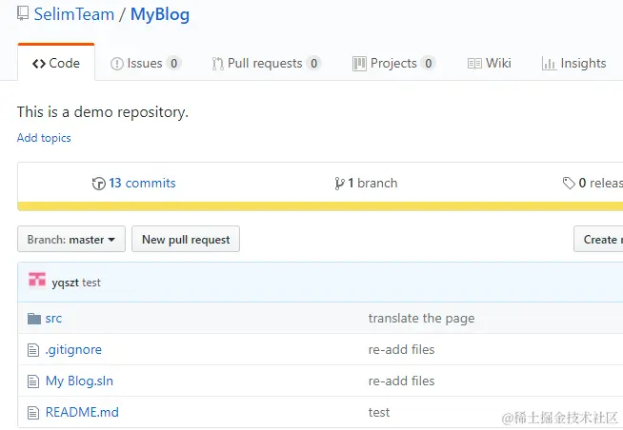Viewport: 623px width, 430px height.
Task: Open the 'translate the page' commit message
Action: [422, 318]
